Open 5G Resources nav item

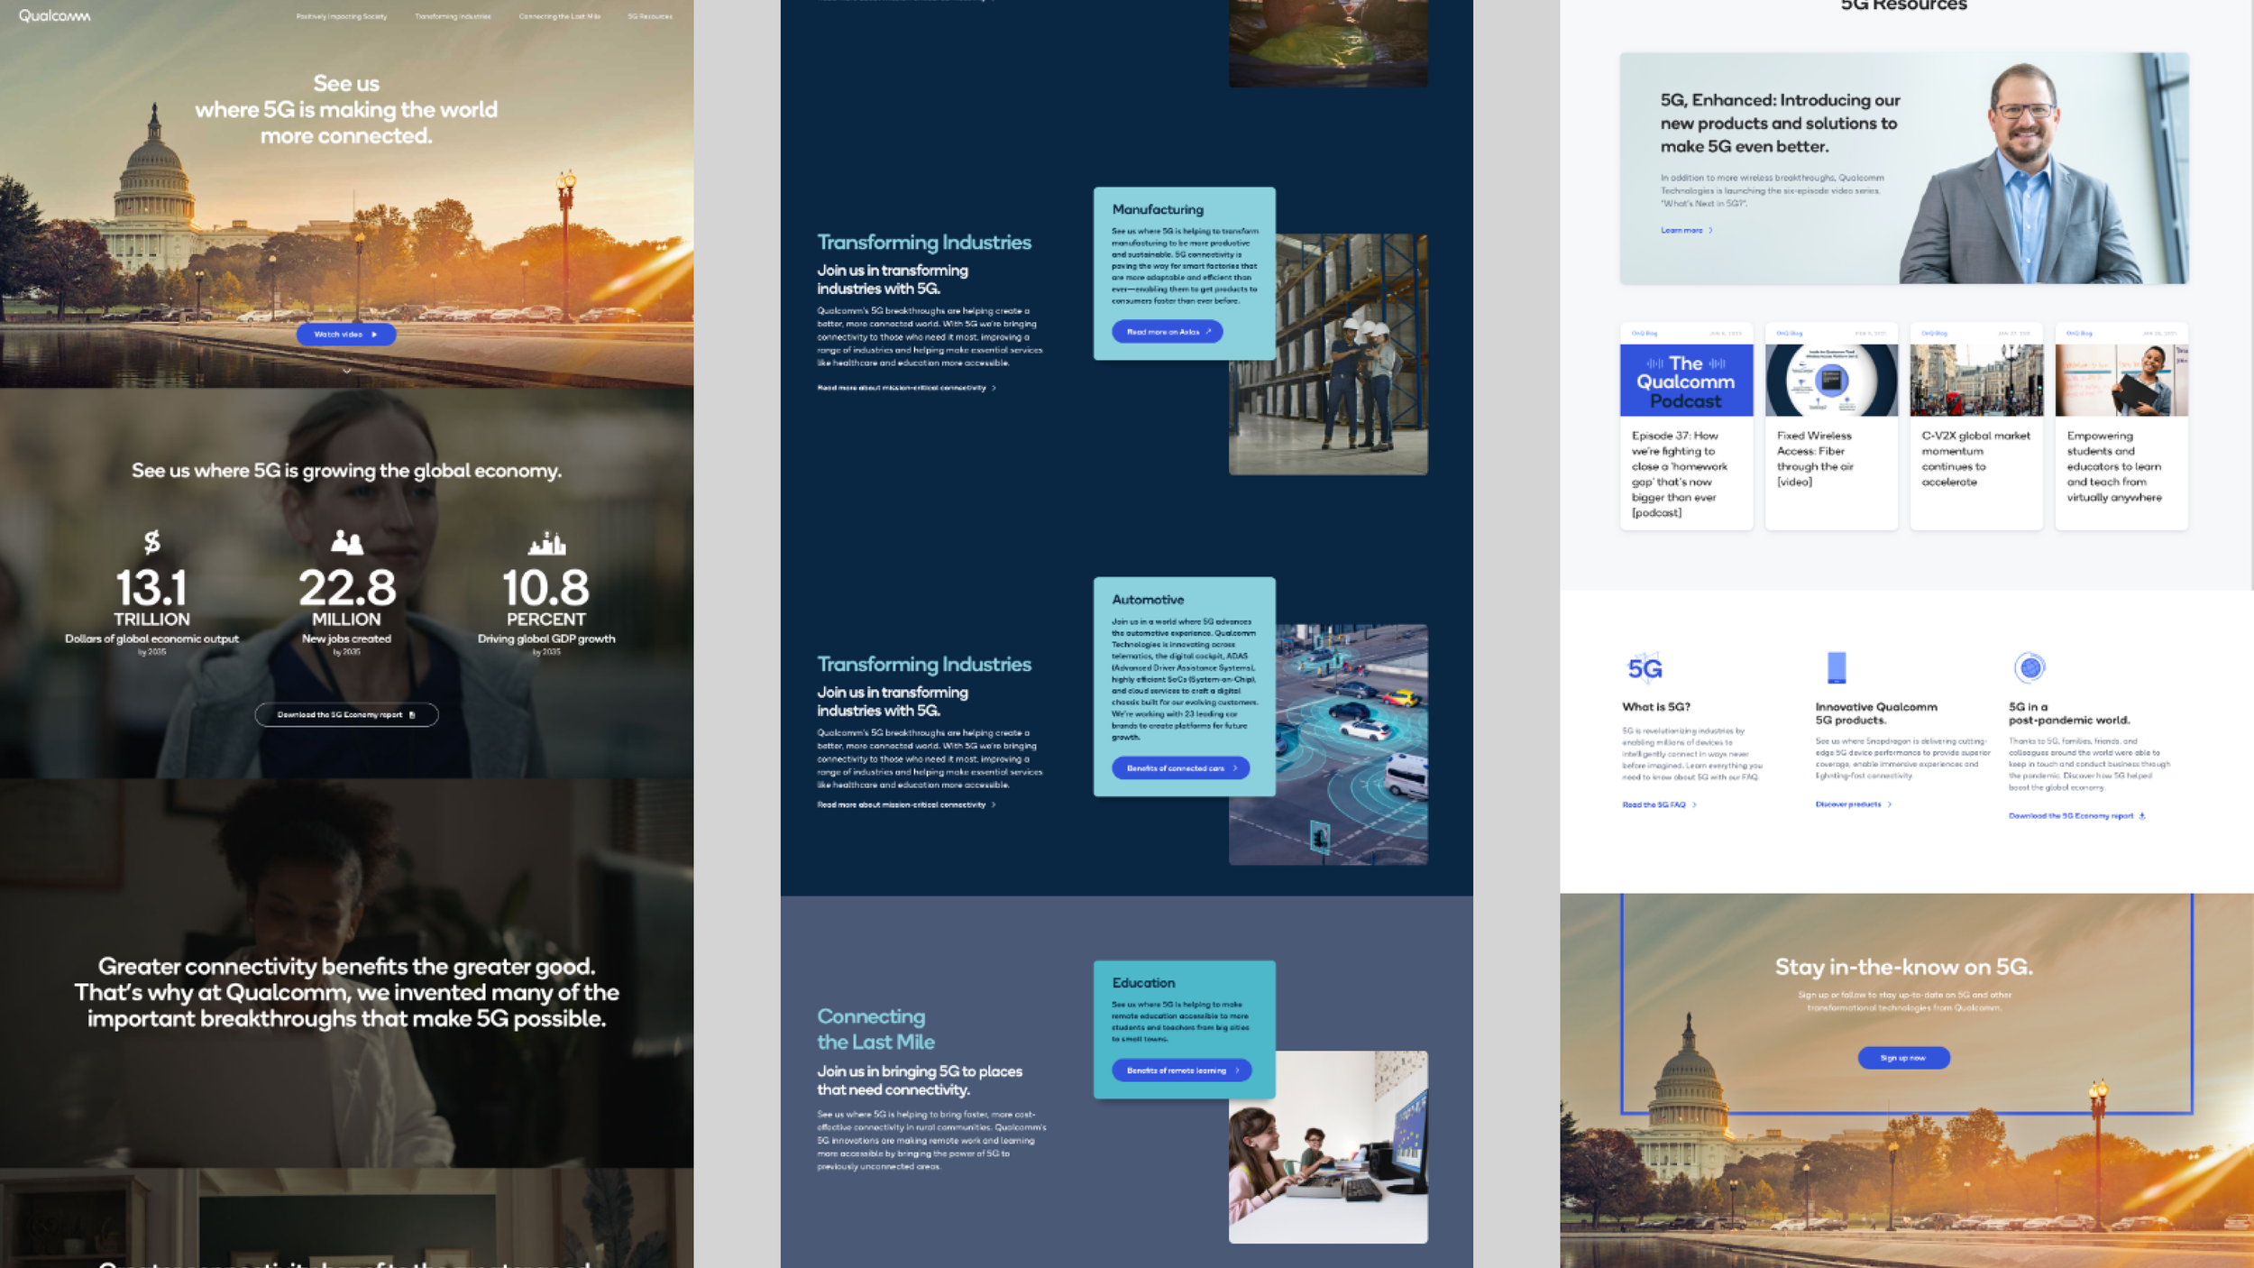coord(649,16)
